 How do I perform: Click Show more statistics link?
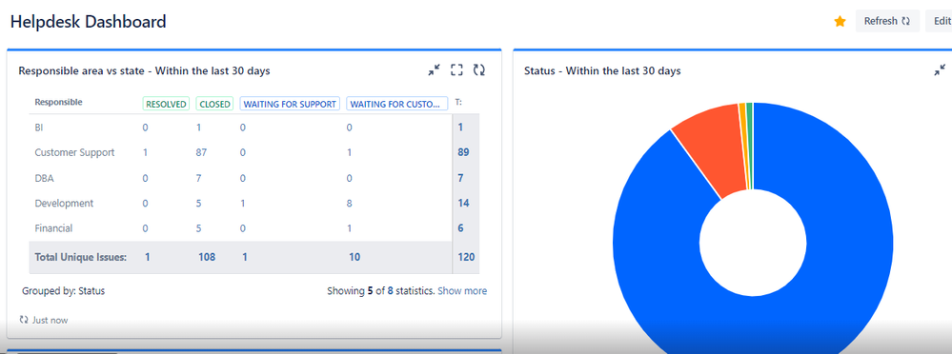click(462, 291)
